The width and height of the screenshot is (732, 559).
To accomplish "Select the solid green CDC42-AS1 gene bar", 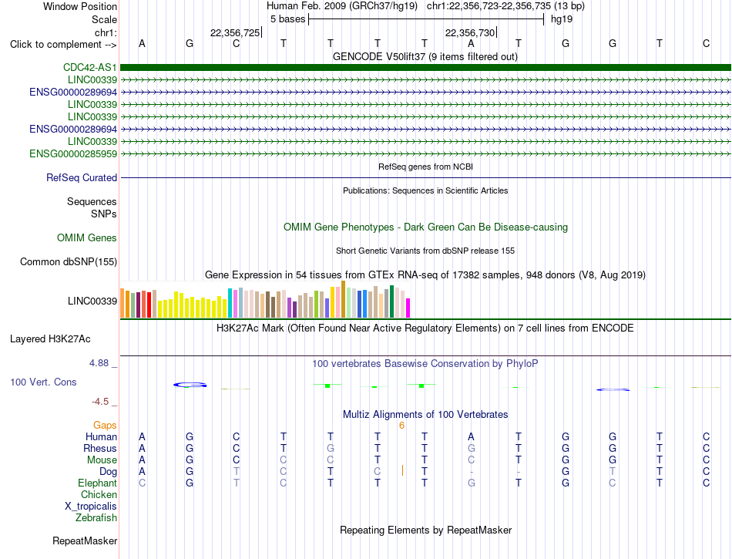I will 425,67.
